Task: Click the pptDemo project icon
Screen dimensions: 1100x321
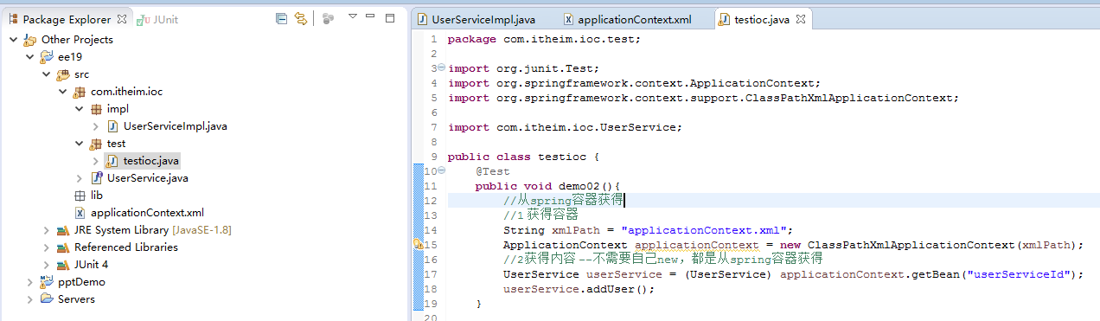Action: pos(46,282)
